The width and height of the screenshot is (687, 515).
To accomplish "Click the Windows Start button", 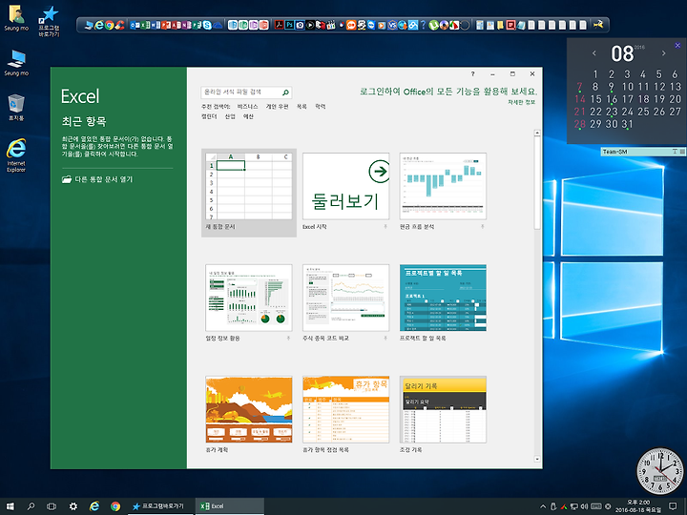I will (x=10, y=506).
